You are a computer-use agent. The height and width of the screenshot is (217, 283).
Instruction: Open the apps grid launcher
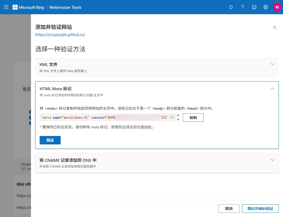[x=6, y=7]
